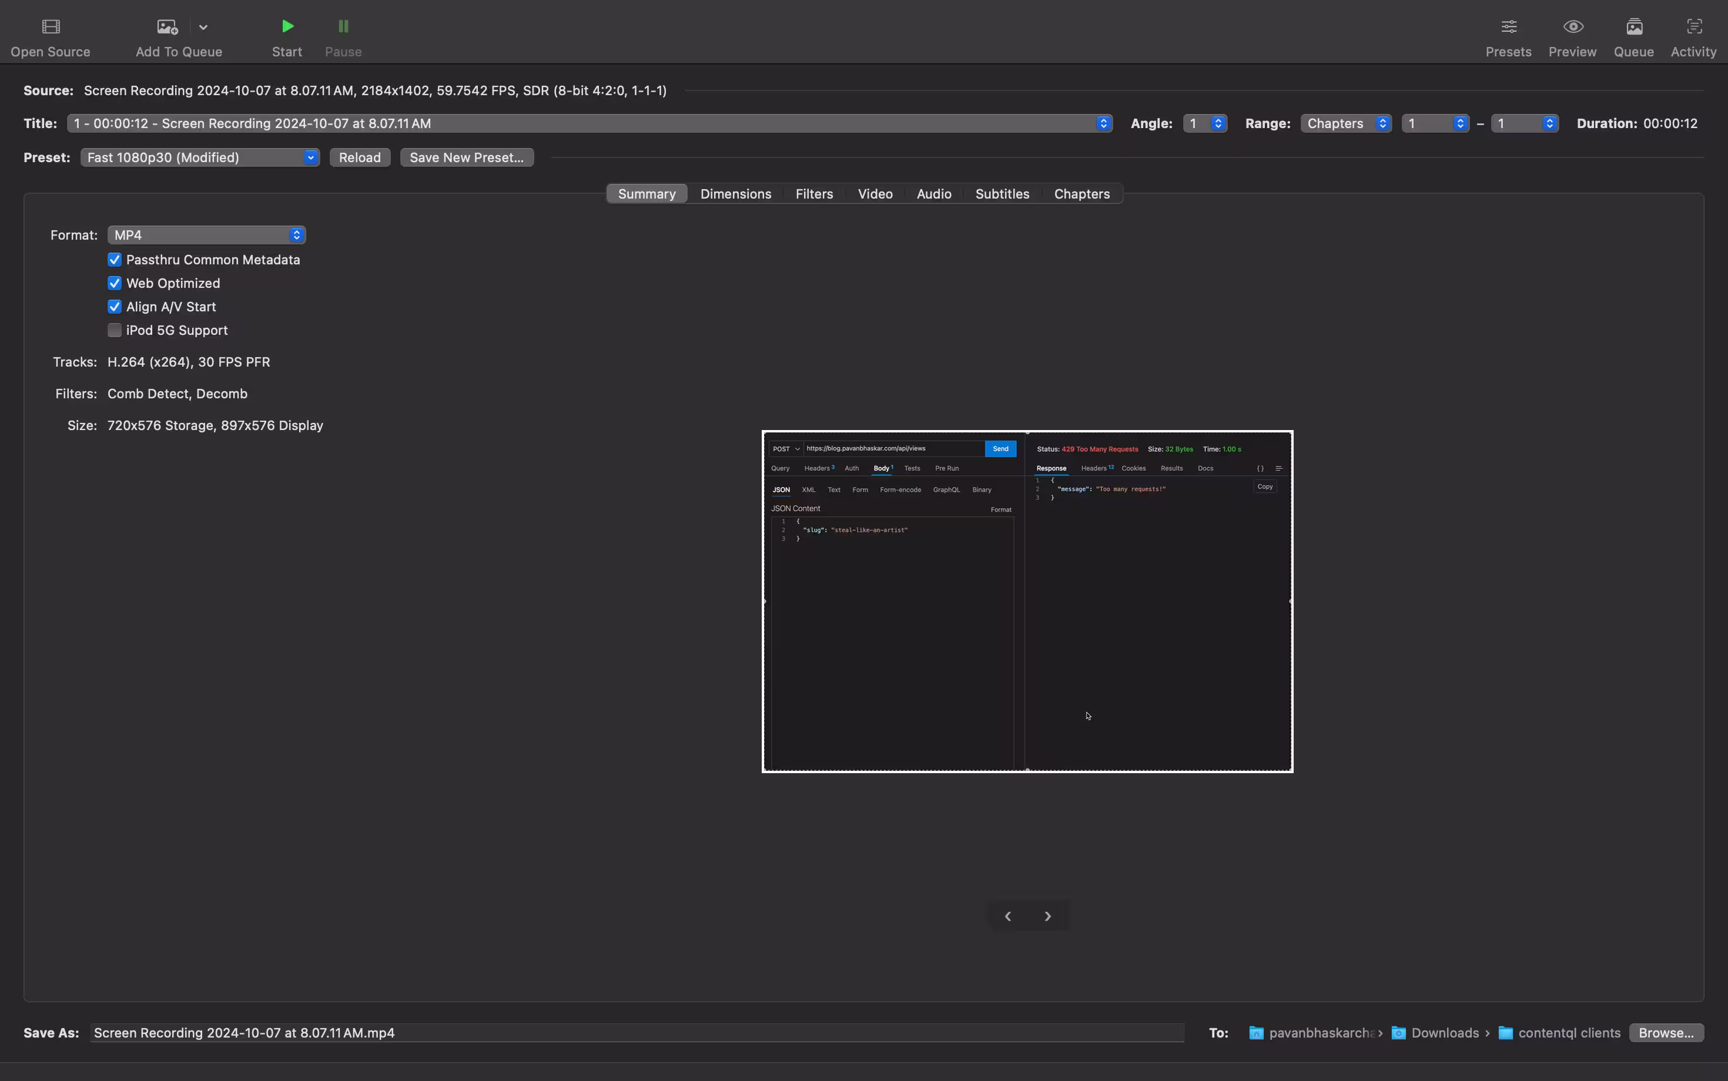Click the Pause encoding icon
This screenshot has width=1728, height=1081.
point(343,27)
